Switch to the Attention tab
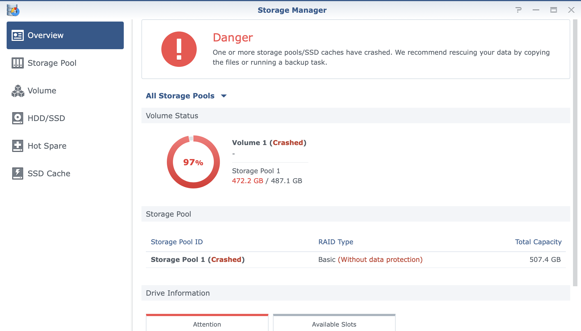 (x=207, y=324)
